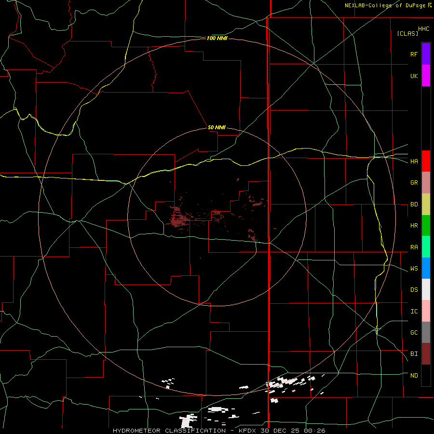Screen dimensions: 434x434
Task: Click the HA red legend swatch
Action: (x=426, y=161)
